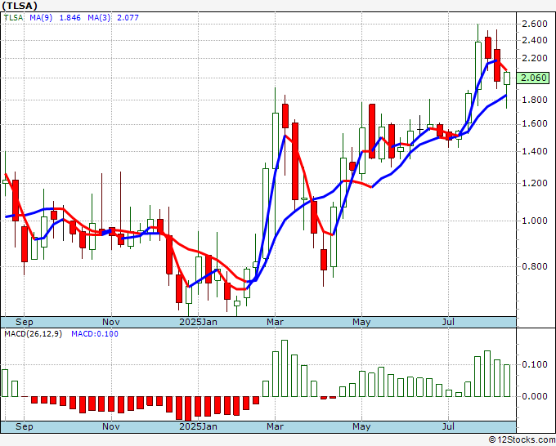Click the 1.200 price axis label
Image resolution: width=556 pixels, height=446 pixels.
tap(535, 183)
